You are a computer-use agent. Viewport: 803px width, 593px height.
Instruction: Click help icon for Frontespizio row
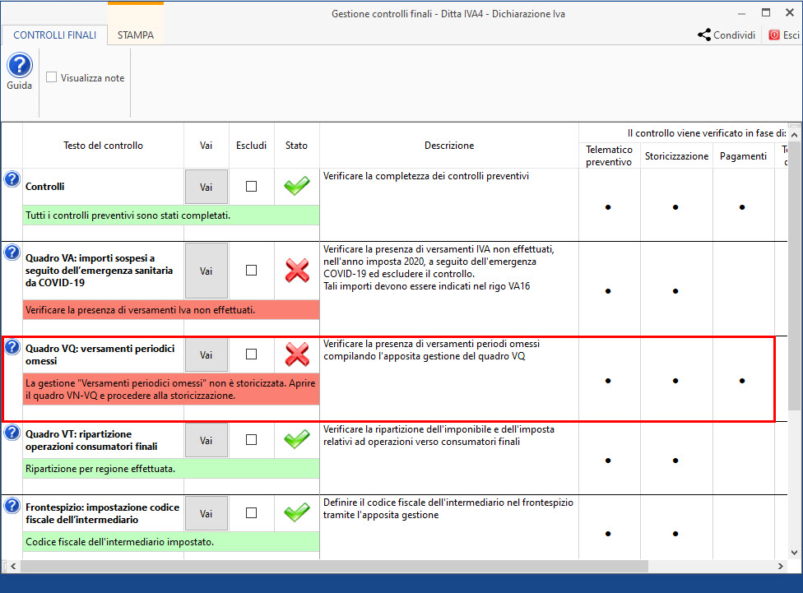pyautogui.click(x=12, y=505)
